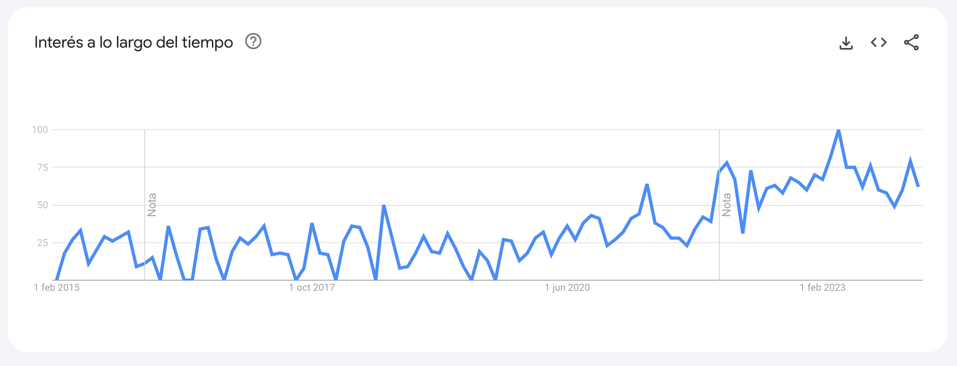957x366 pixels.
Task: Click the 100 y-axis label
Action: tap(40, 130)
